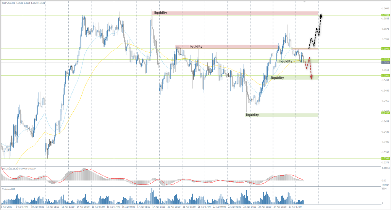The width and height of the screenshot is (391, 210).
Task: Click the red MACD signal line peak
Action: tap(89, 170)
